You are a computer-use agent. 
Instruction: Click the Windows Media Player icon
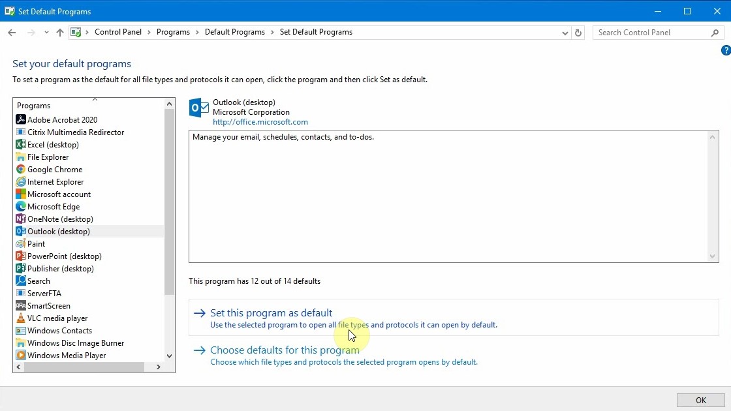[20, 355]
